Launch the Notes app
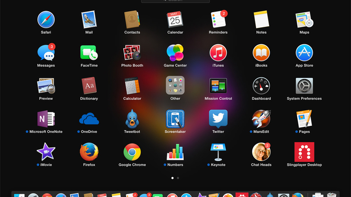 pos(261,19)
